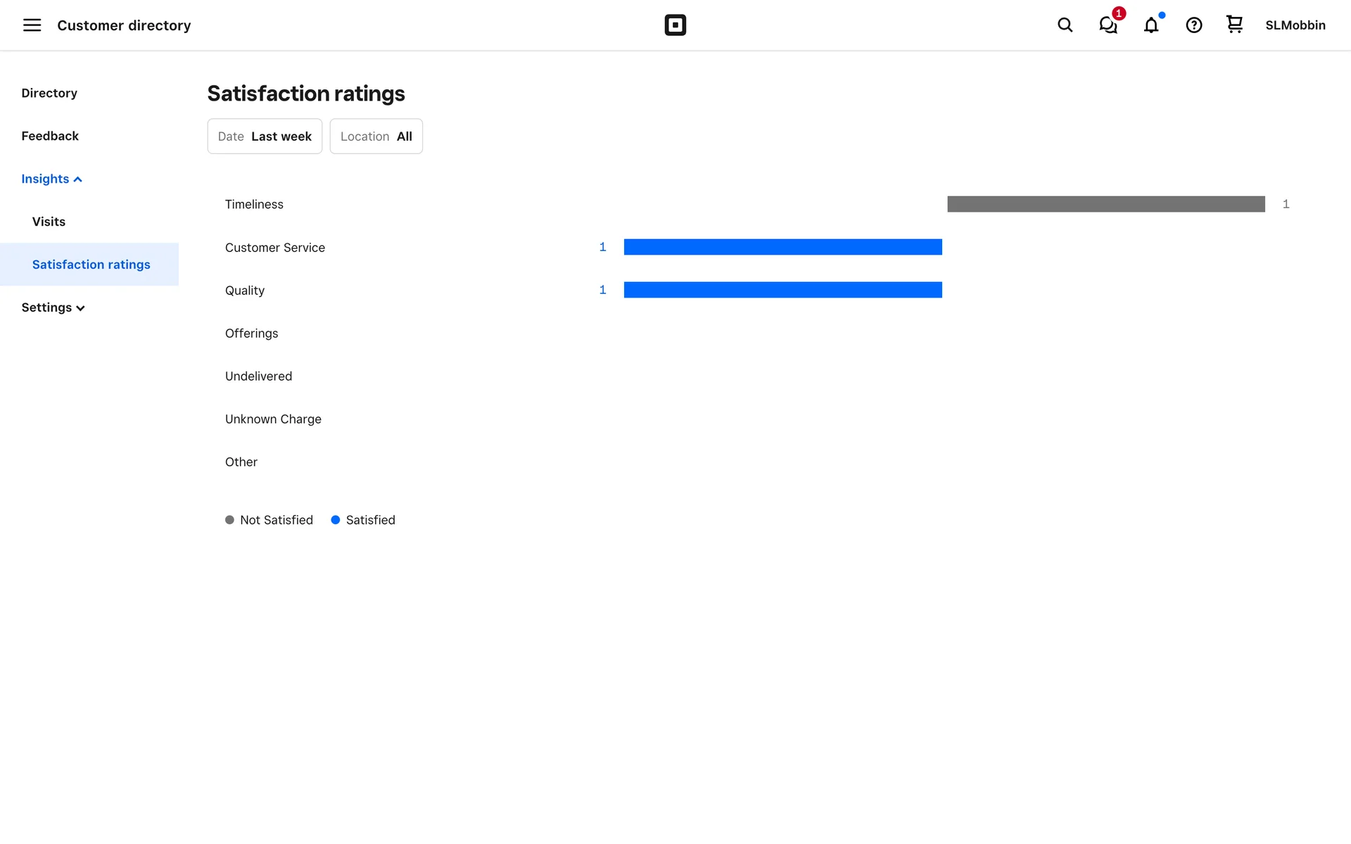This screenshot has width=1351, height=844.
Task: Click the Square logo icon
Action: 675,25
